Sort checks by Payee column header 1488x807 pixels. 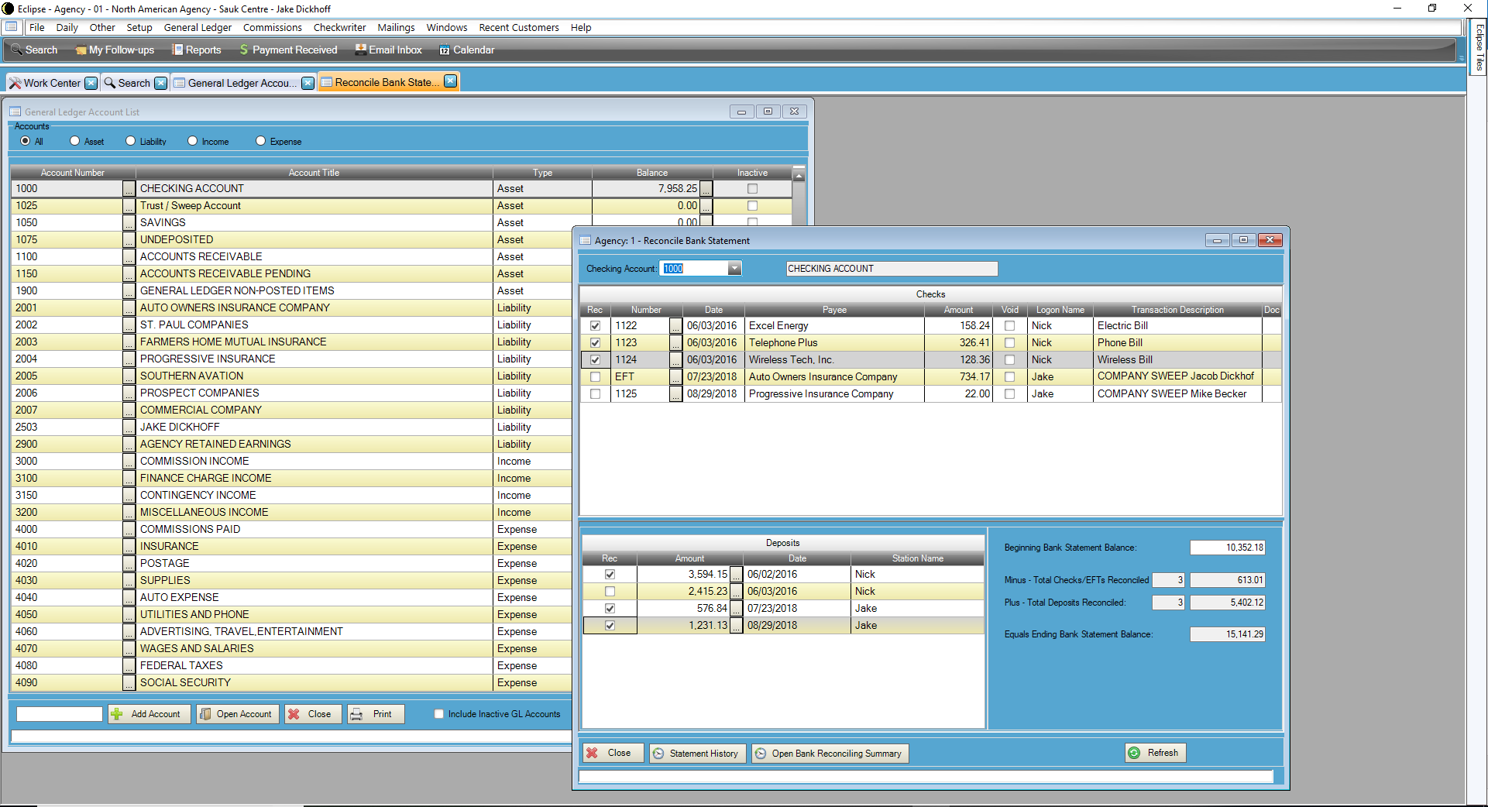(834, 310)
